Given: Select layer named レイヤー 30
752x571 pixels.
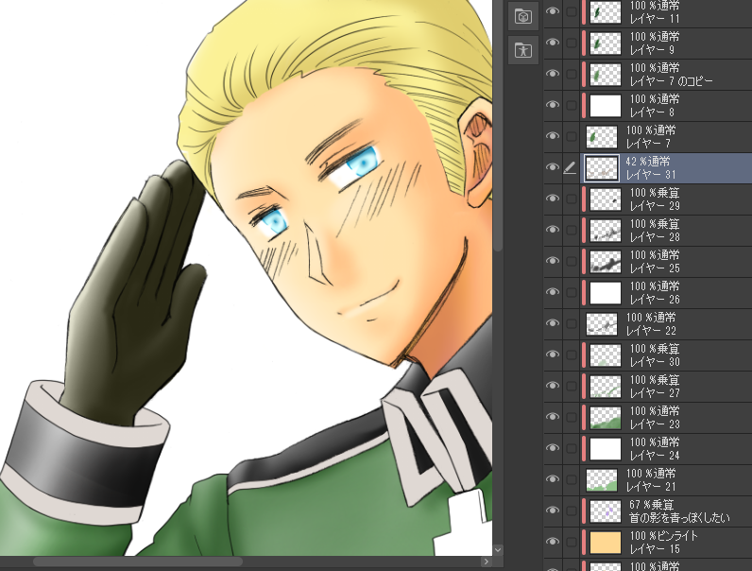Looking at the screenshot, I should (655, 361).
